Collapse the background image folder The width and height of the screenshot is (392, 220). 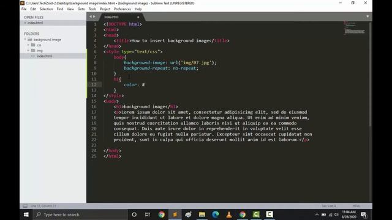[25, 39]
